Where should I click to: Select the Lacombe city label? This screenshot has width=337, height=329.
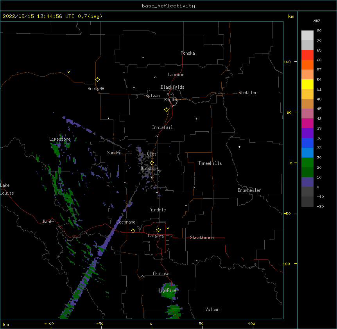176,75
